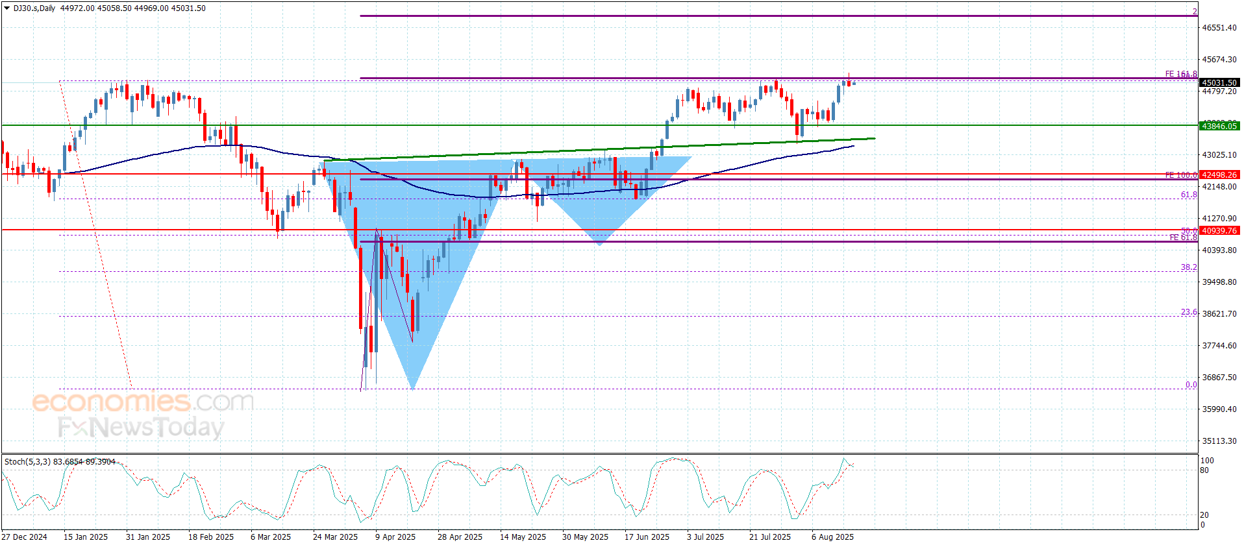1244x545 pixels.
Task: Click the DJ30.s,Daily chart title
Action: (x=35, y=8)
